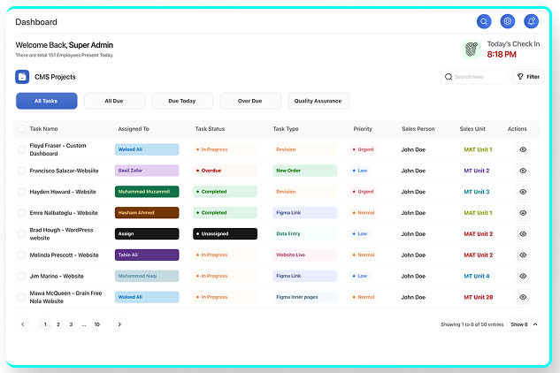View Jim Marino task with eye icon
The image size is (560, 373).
(x=523, y=276)
